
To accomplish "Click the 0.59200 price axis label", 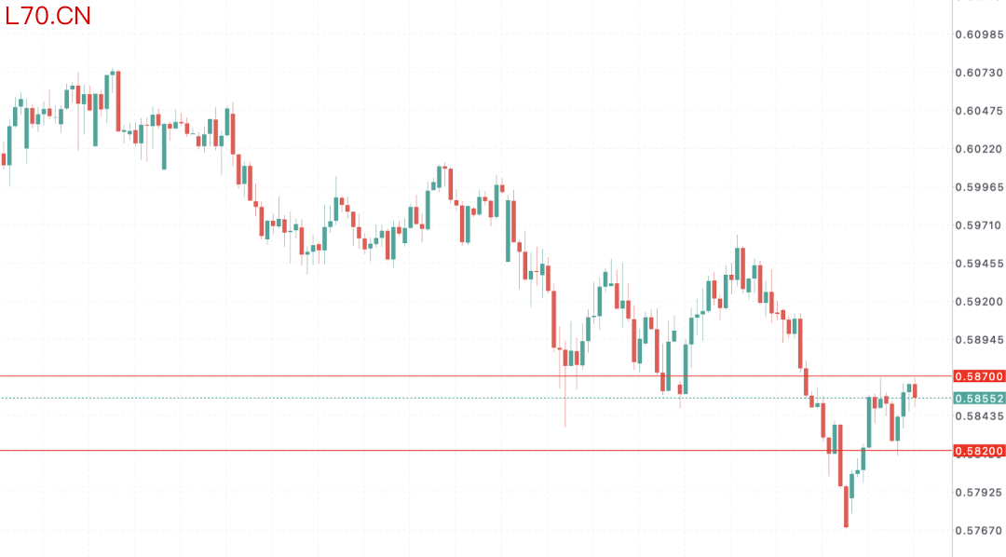I will (x=979, y=302).
